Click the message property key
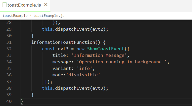The width and height of the screenshot is (192, 106). tap(62, 62)
